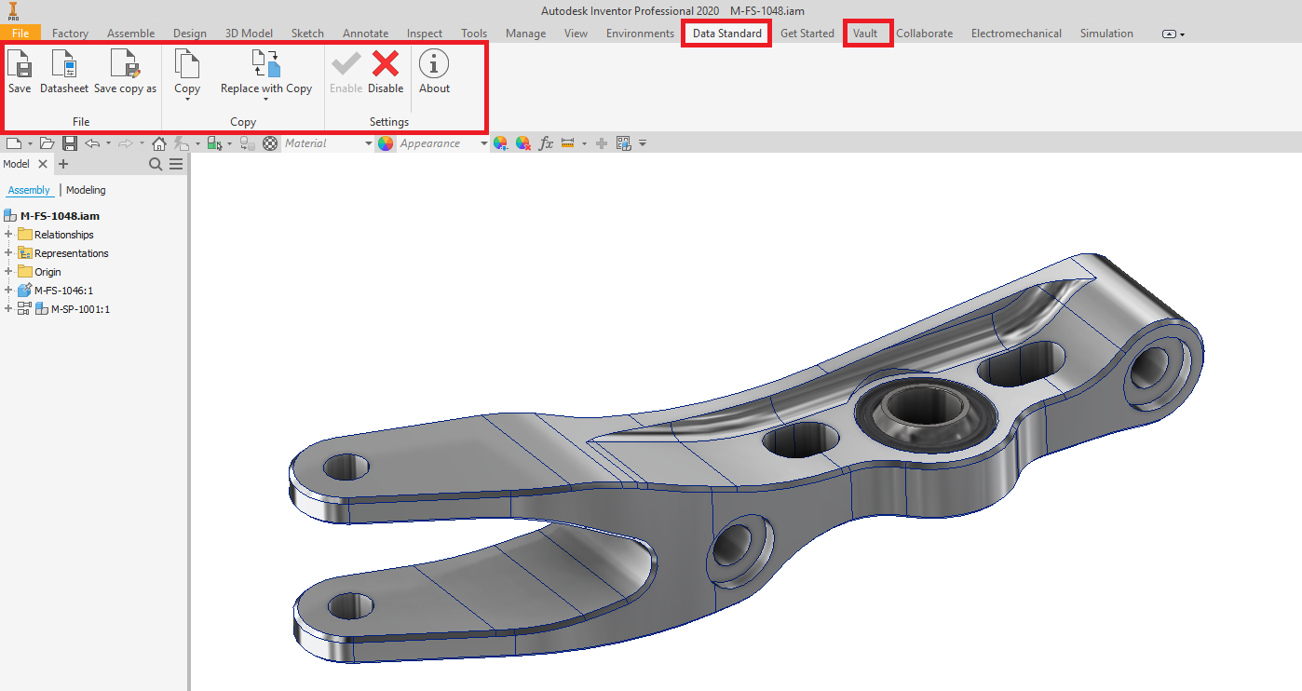The width and height of the screenshot is (1302, 691).
Task: Open the Appearance dropdown list
Action: coord(483,143)
